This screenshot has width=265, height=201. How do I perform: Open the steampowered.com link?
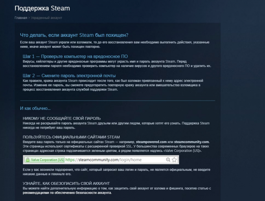(x=151, y=142)
